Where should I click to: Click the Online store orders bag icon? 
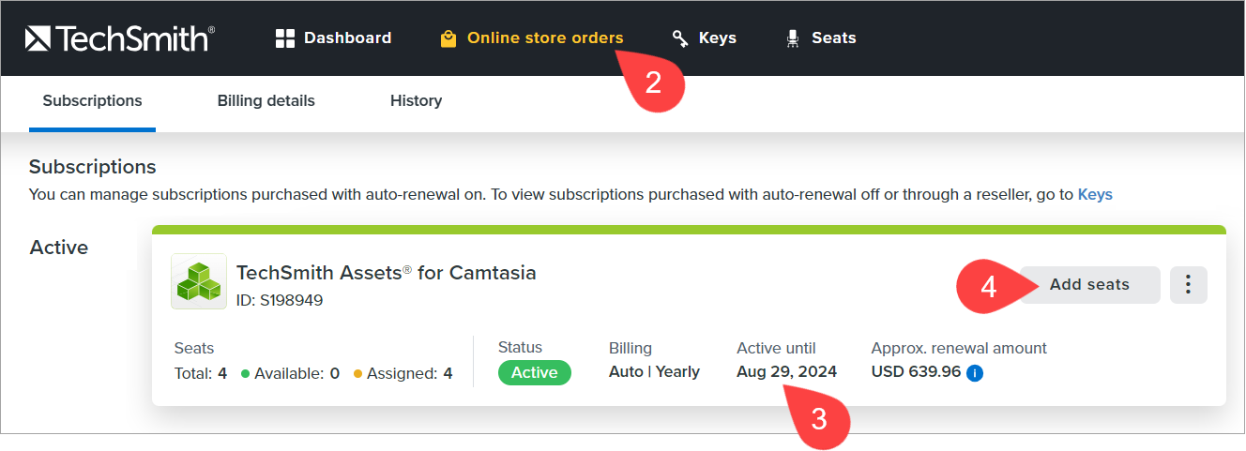point(448,38)
